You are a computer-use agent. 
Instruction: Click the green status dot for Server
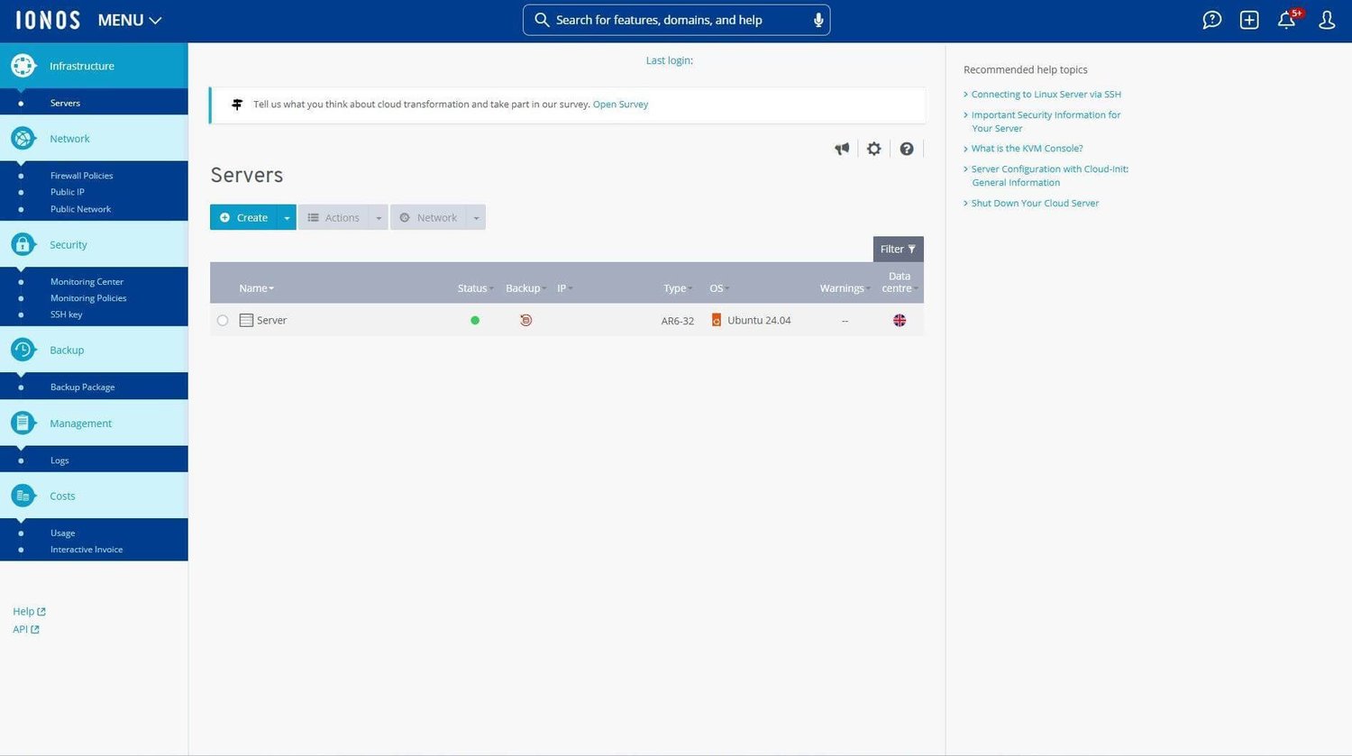475,320
